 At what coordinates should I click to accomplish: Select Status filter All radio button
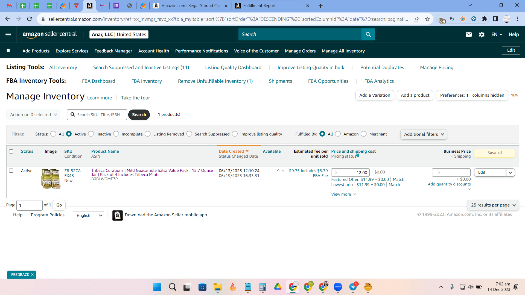tap(53, 134)
